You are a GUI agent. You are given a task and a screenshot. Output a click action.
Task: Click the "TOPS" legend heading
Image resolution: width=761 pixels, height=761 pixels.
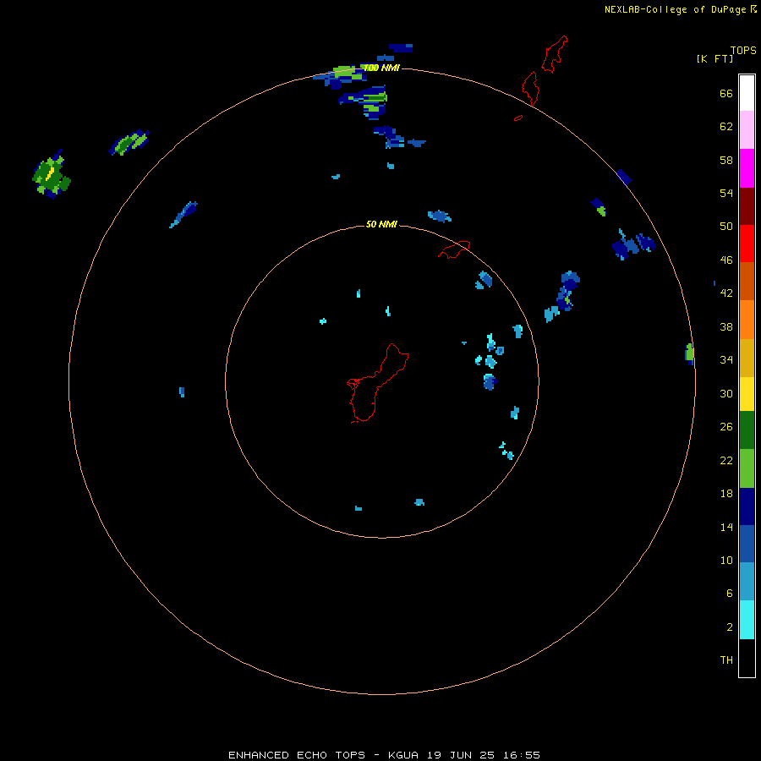(743, 51)
